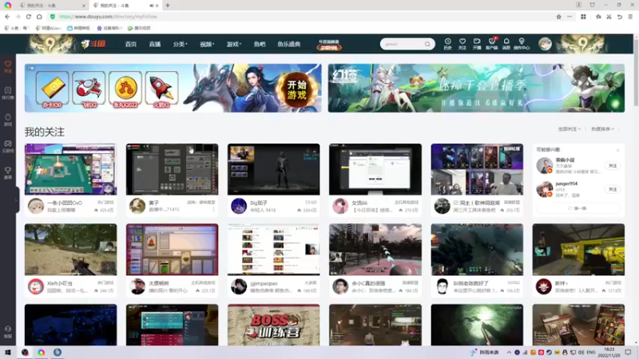Open the 创作中心 lightbulb icon
Viewport: 639px width, 359px height.
[x=522, y=44]
